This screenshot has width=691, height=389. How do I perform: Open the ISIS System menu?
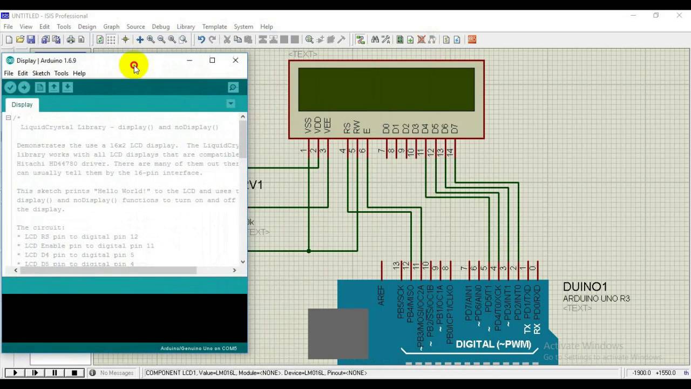243,26
